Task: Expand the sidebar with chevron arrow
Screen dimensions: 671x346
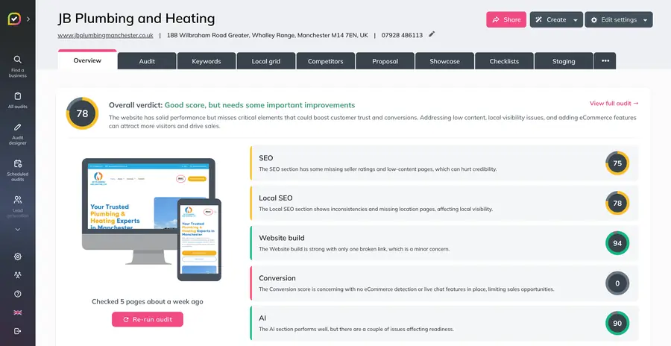Action: pos(28,19)
